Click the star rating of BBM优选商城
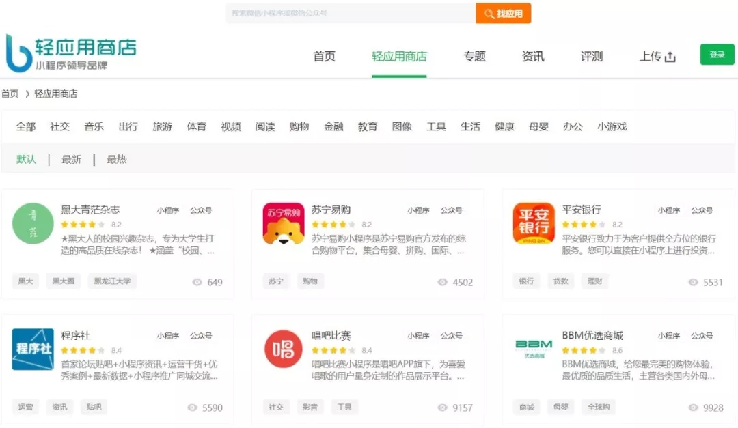 (x=584, y=350)
